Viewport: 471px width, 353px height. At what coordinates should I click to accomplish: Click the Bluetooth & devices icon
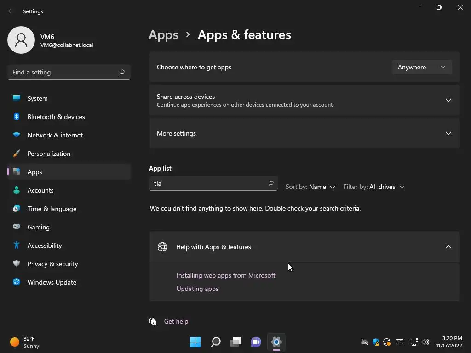tap(17, 117)
